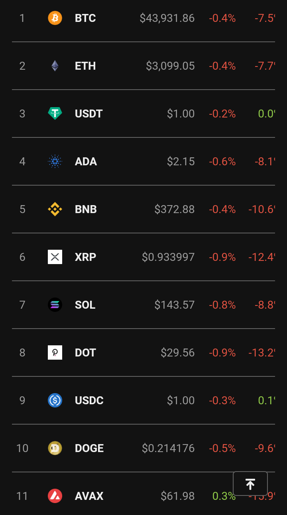Tap the Polkadot logo icon
The height and width of the screenshot is (515, 287).
(55, 352)
